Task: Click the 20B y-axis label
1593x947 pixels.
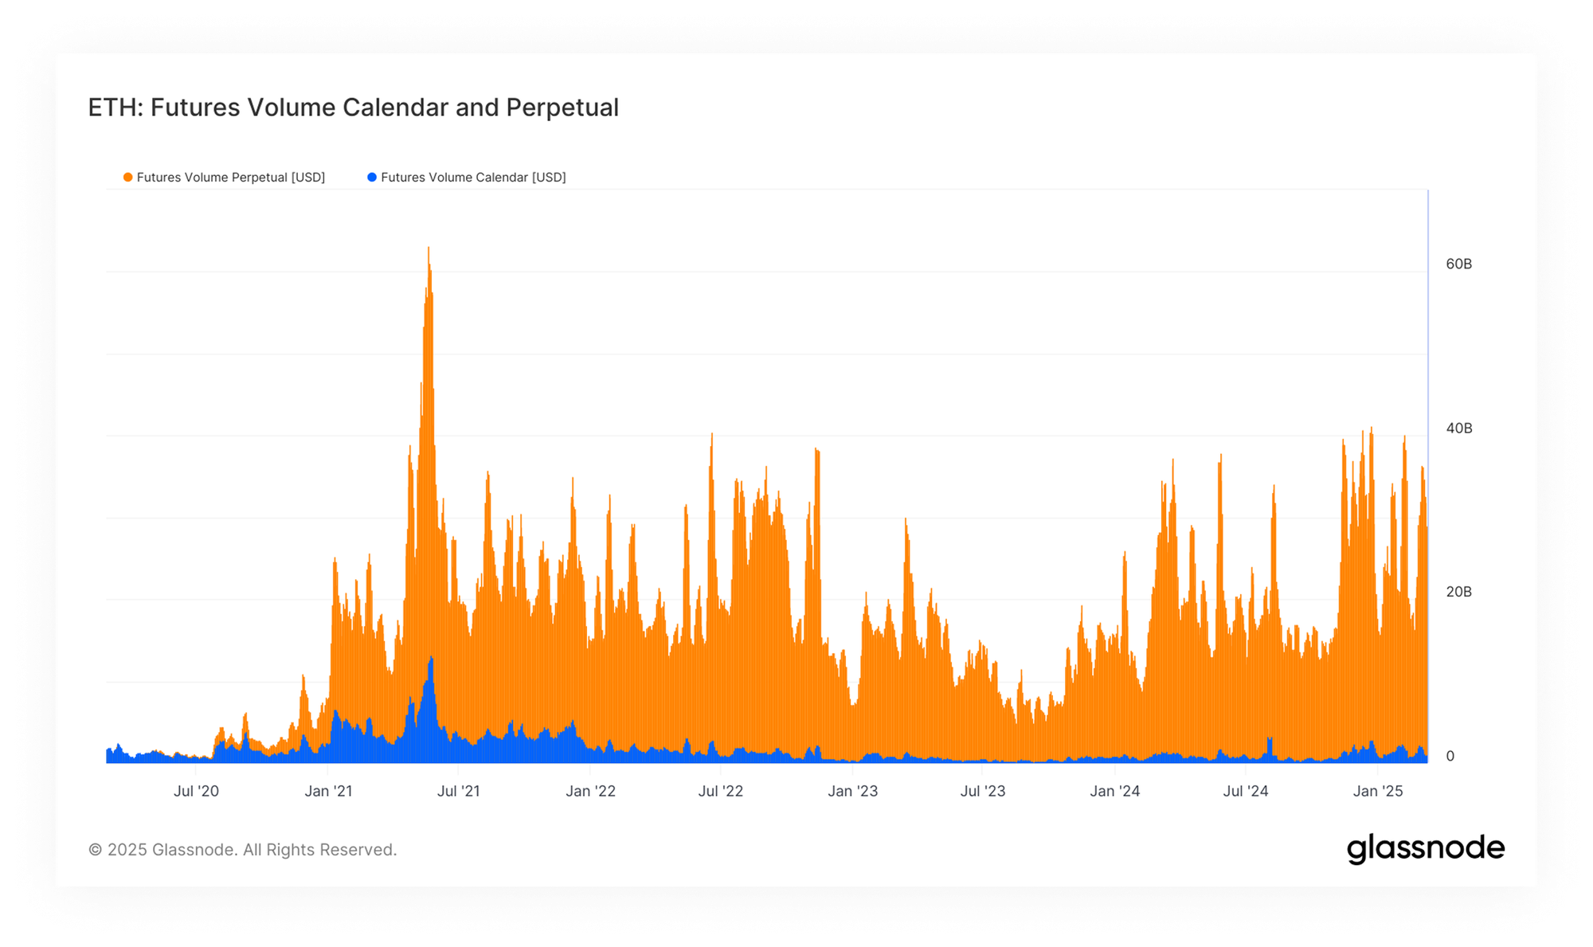Action: 1458,592
